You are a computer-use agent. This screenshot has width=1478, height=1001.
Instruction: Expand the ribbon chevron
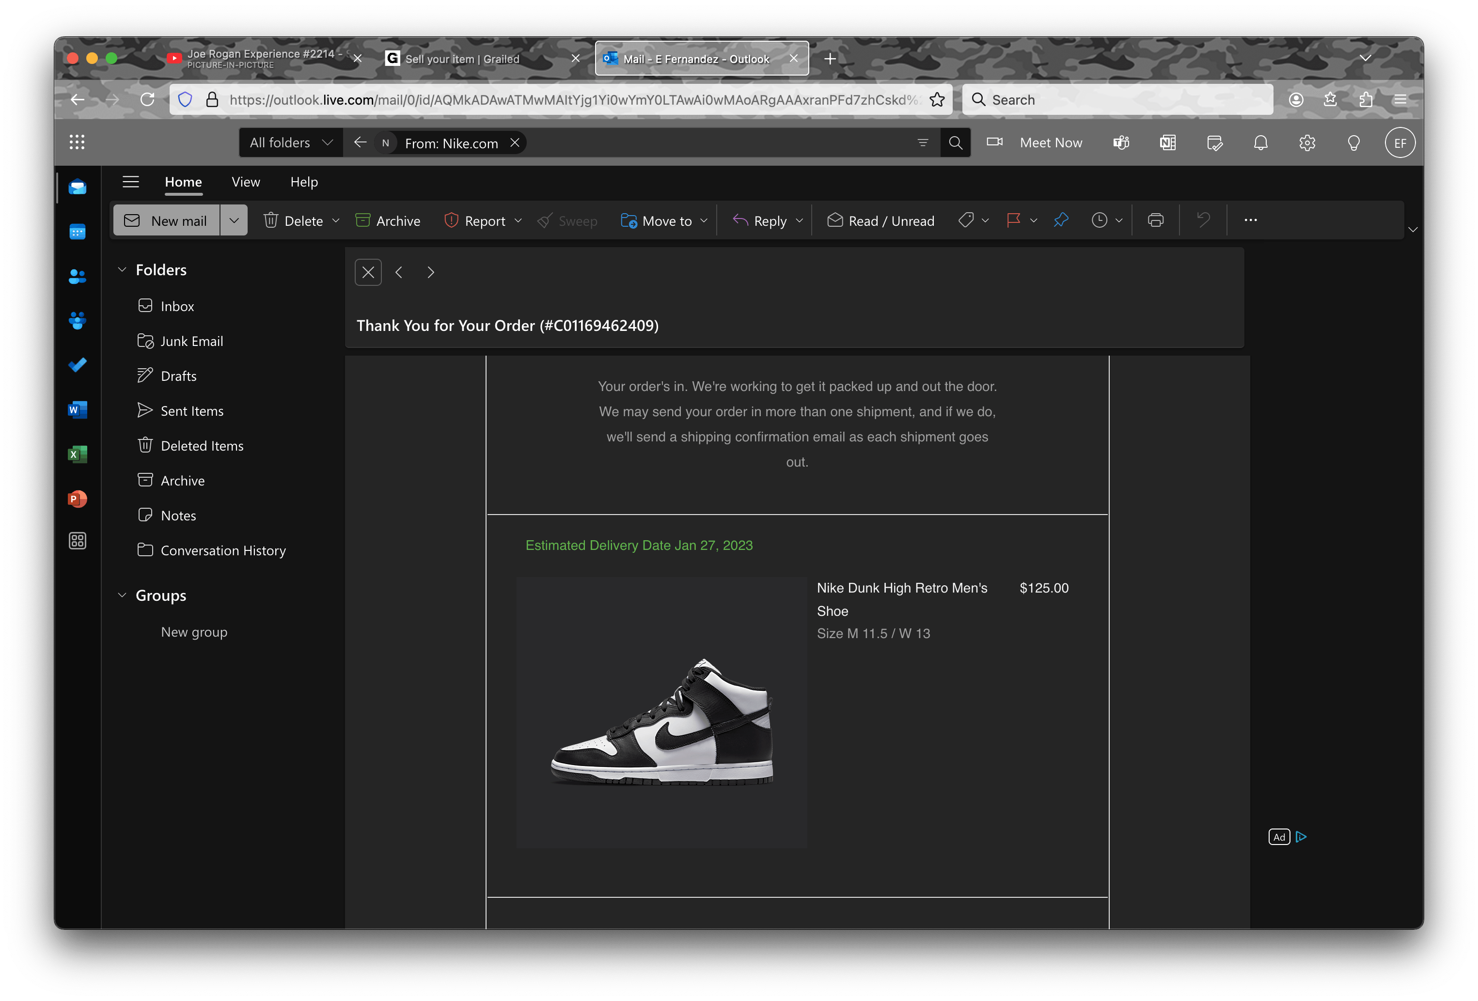coord(1413,230)
